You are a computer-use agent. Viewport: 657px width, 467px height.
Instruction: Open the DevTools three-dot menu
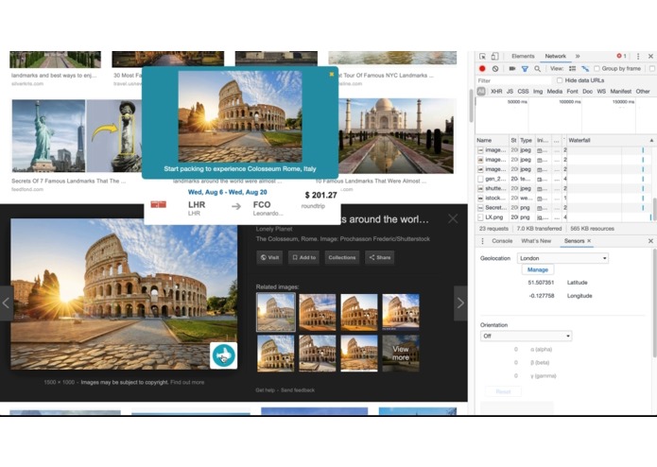638,56
